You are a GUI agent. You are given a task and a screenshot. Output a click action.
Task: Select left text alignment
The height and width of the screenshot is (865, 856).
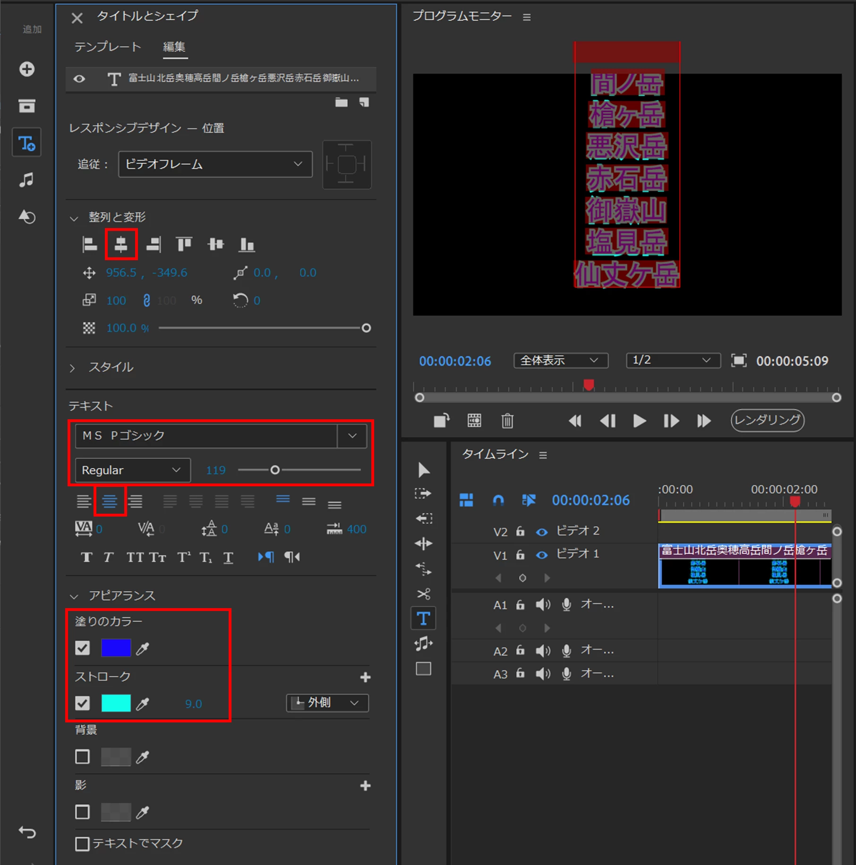pos(84,501)
